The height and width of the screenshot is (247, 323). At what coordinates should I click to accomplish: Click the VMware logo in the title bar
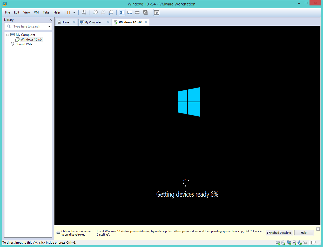coord(5,4)
